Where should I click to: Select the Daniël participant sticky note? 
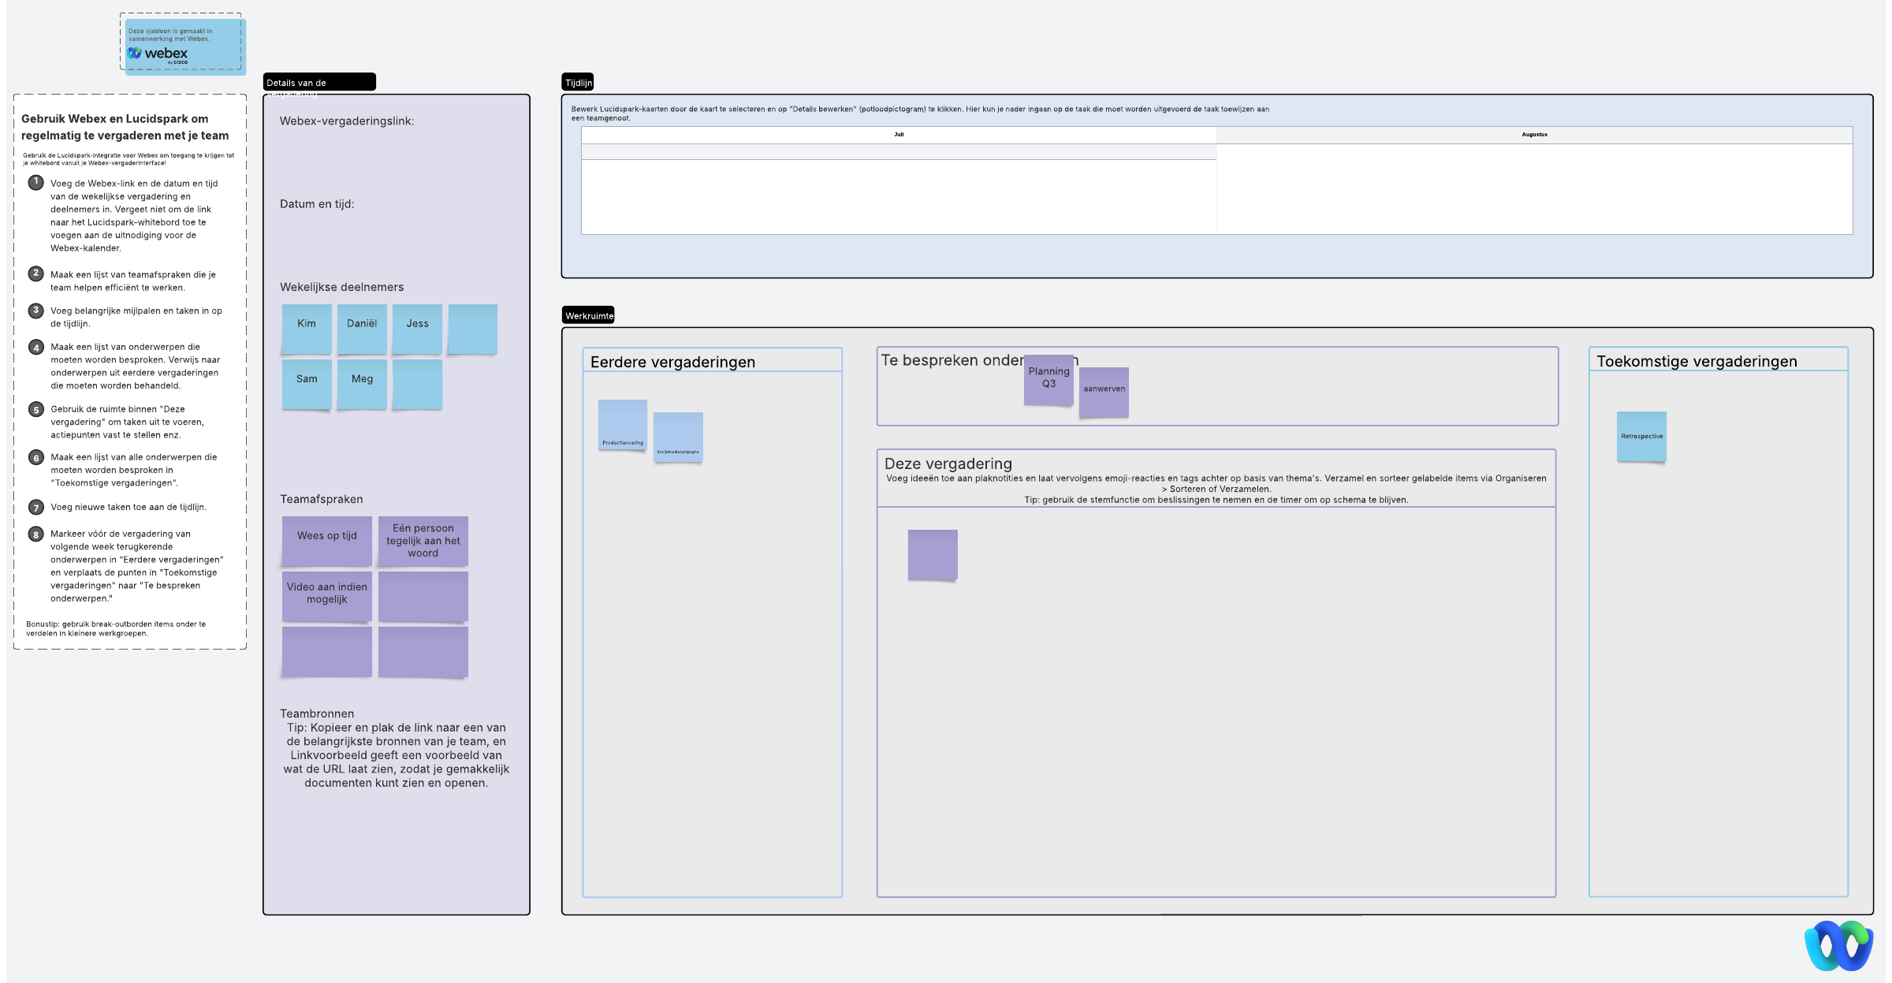click(362, 327)
